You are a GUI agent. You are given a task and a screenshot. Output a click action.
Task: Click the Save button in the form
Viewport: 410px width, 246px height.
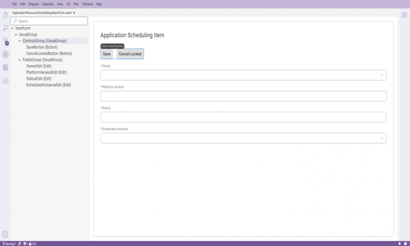(107, 54)
